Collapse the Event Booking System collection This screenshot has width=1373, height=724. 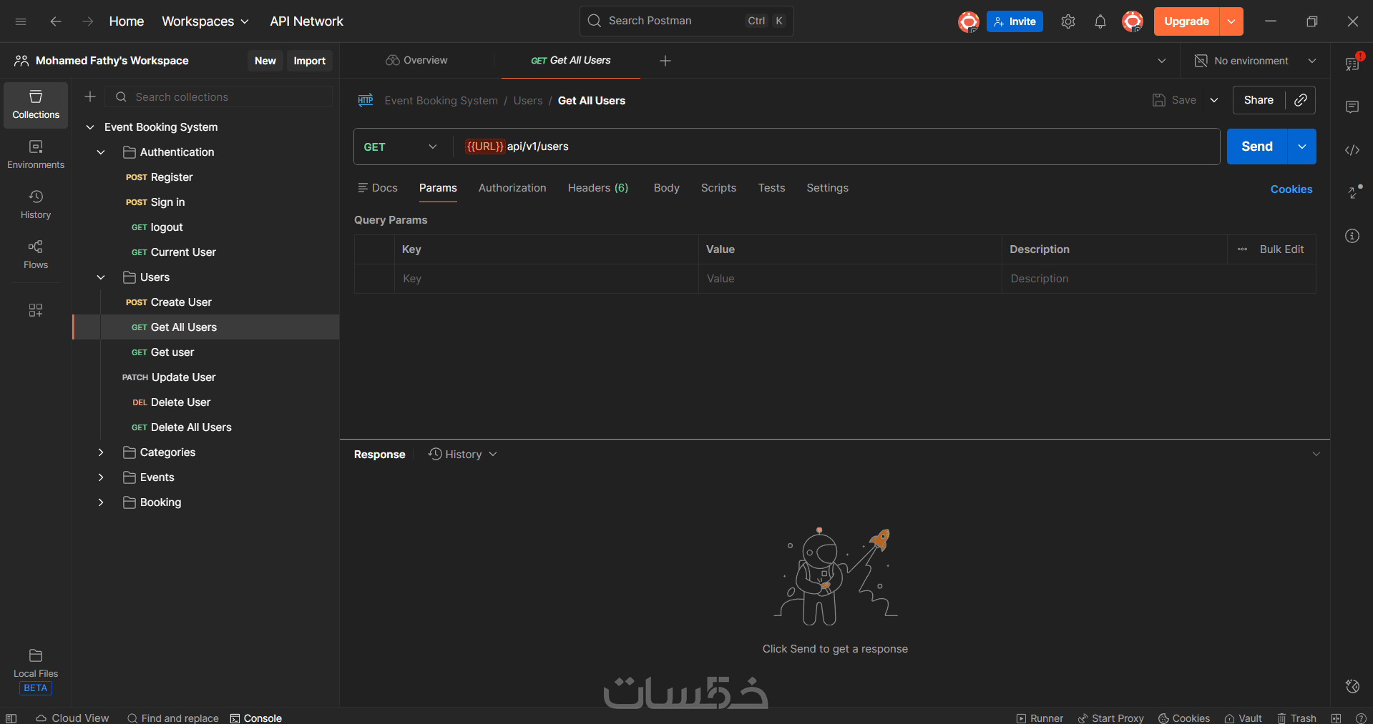pyautogui.click(x=90, y=127)
